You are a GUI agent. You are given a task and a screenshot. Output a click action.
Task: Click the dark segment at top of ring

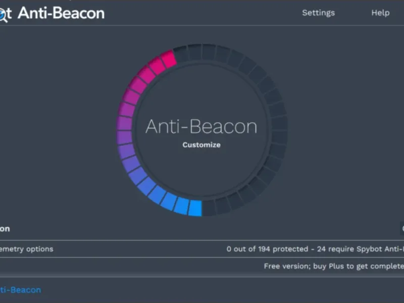pyautogui.click(x=195, y=52)
